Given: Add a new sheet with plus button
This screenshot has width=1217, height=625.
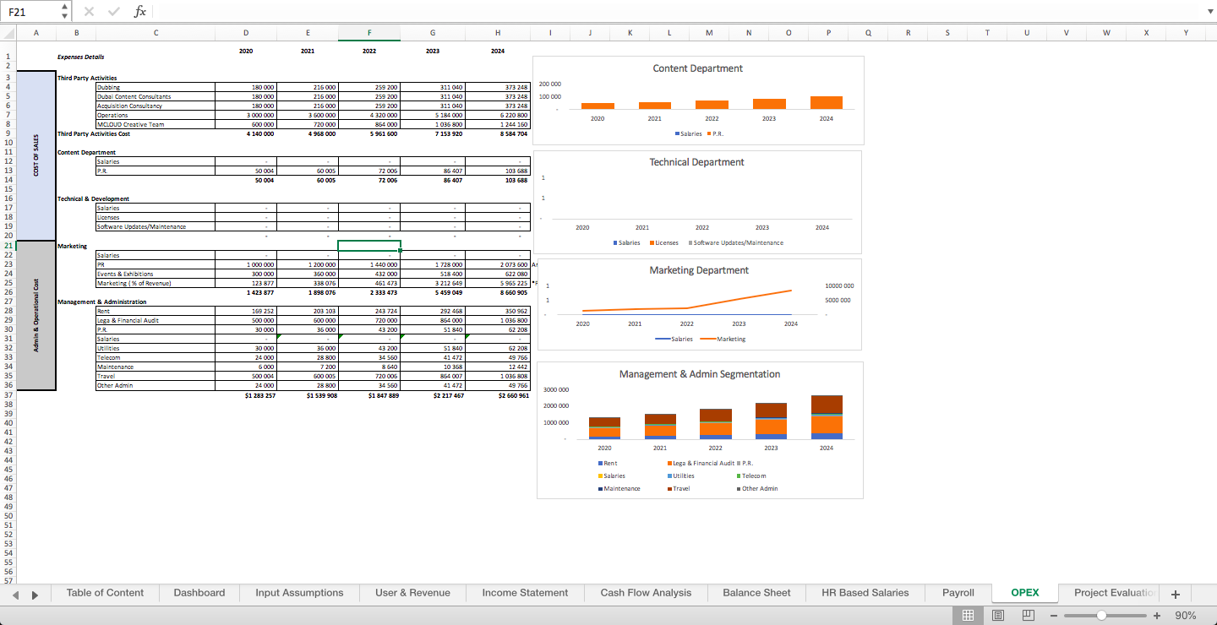Looking at the screenshot, I should [1175, 594].
